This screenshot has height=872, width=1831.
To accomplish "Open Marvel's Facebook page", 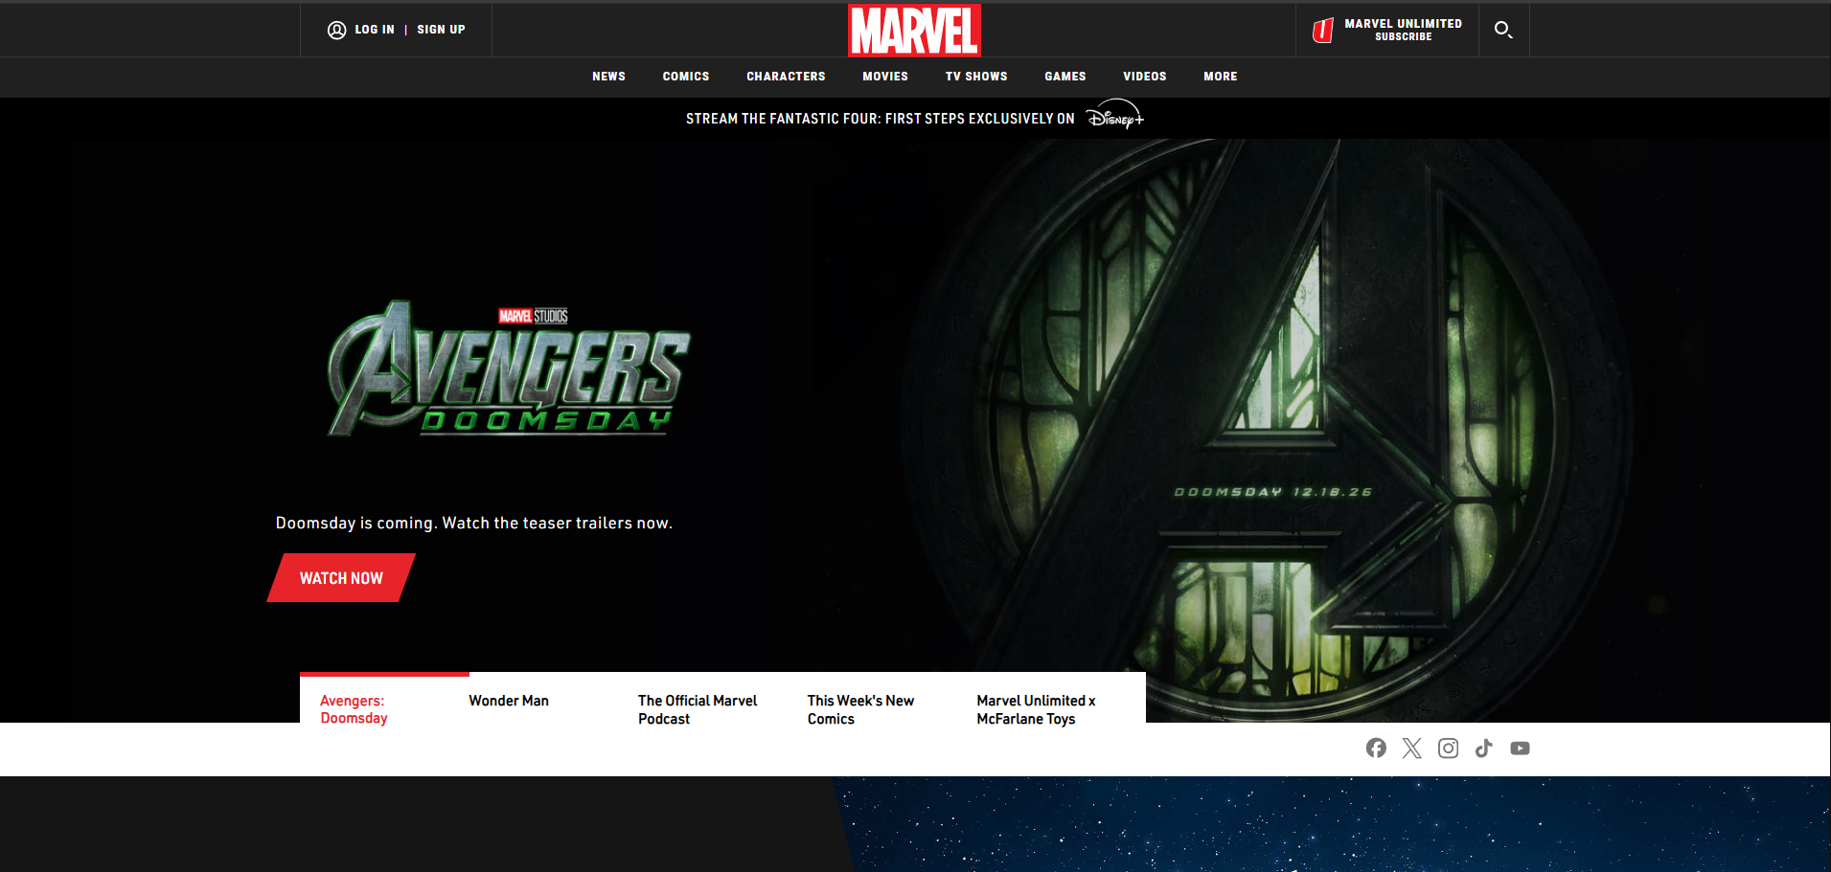I will coord(1376,748).
